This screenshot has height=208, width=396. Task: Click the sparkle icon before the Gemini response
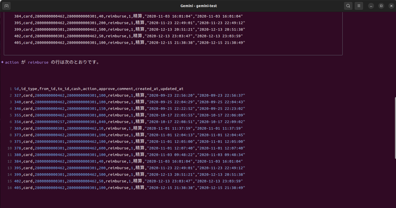[x=2, y=62]
